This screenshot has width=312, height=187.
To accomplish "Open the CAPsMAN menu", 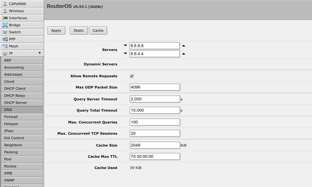I will [22, 4].
